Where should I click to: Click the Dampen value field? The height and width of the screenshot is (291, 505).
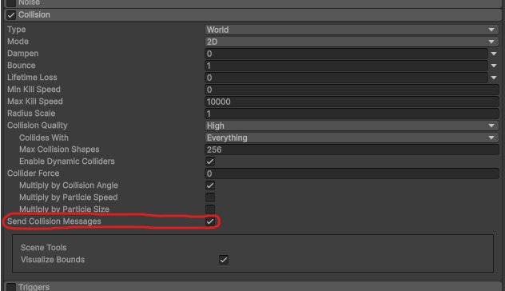346,54
